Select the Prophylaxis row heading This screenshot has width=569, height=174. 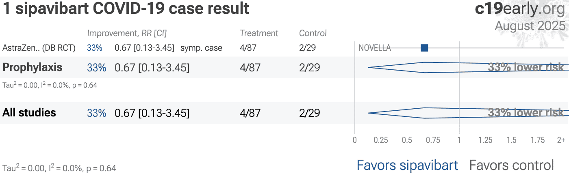click(x=33, y=67)
